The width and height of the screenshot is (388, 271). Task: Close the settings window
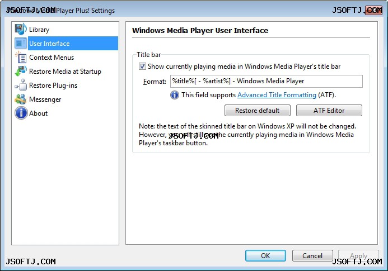(x=374, y=10)
